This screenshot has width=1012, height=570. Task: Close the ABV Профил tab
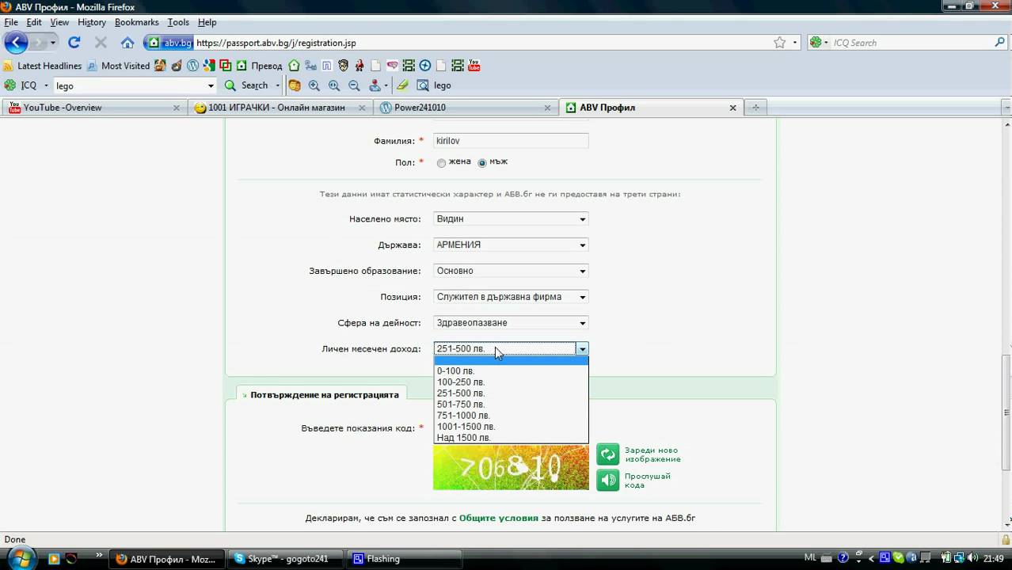[x=733, y=108]
